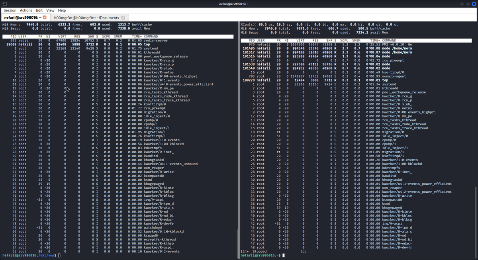Click kworker/0:2-events in the left pane
Viewport: 478px width, 260px height.
tap(162, 252)
